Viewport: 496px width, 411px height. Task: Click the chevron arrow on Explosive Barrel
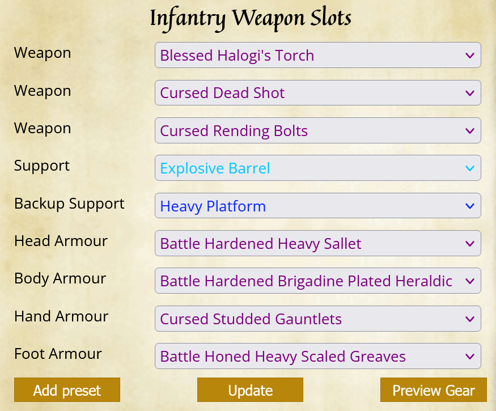click(470, 168)
